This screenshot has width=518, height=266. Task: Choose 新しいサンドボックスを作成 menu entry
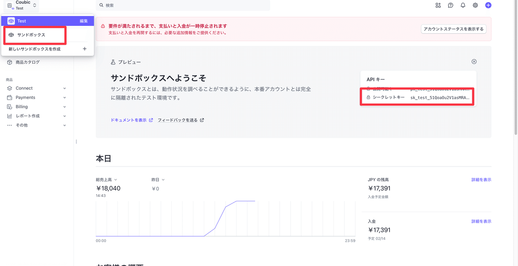pos(47,49)
